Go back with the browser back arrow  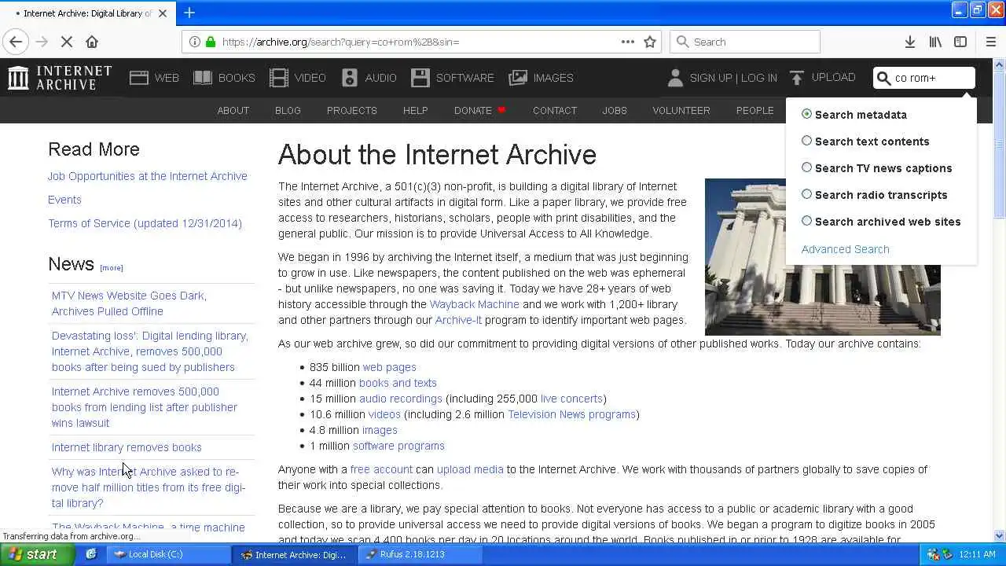pyautogui.click(x=16, y=42)
